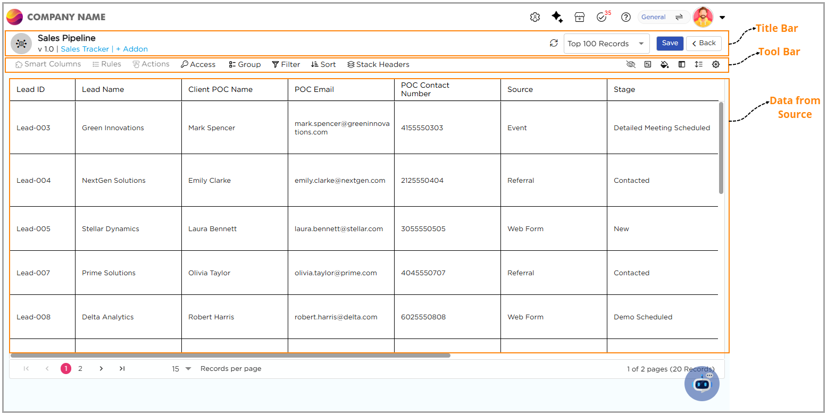Image resolution: width=827 pixels, height=415 pixels.
Task: Open the tasks checkmark icon with badge 35
Action: click(x=602, y=17)
